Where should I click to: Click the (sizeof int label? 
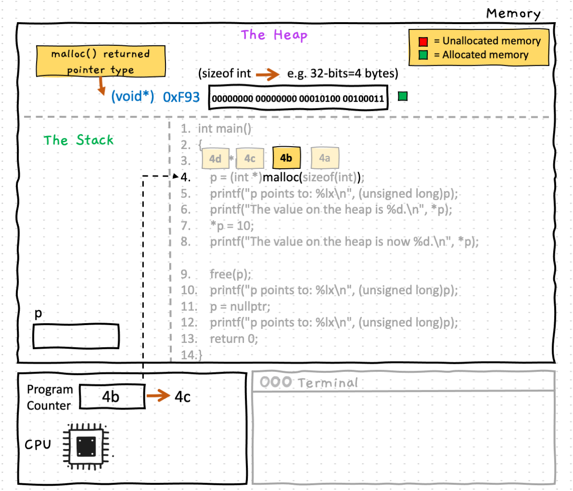point(224,73)
